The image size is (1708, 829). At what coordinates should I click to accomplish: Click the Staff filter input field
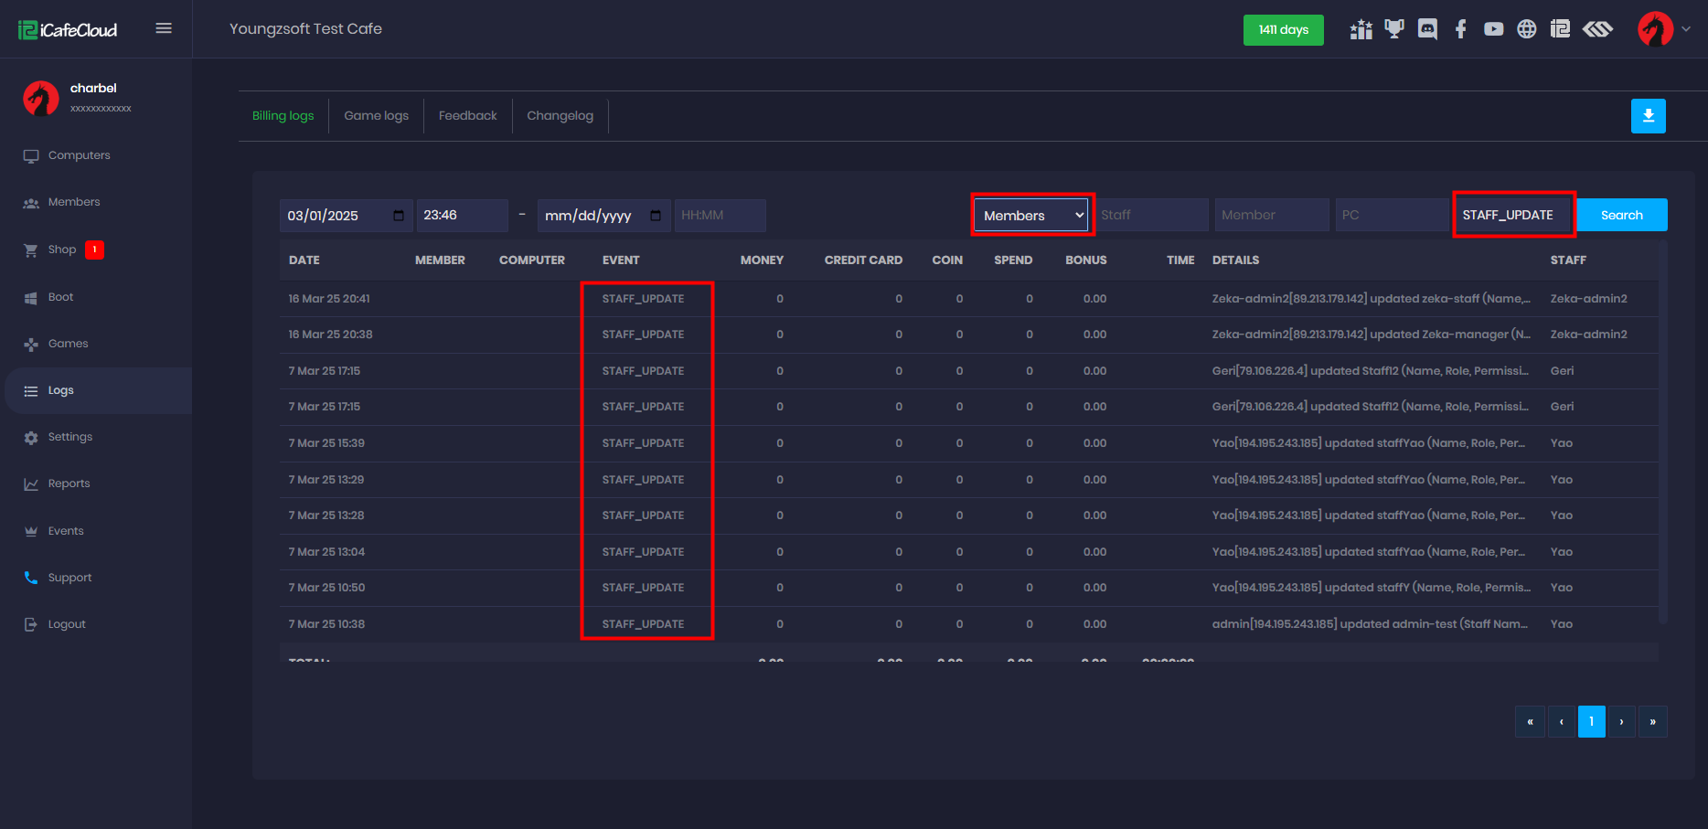pyautogui.click(x=1152, y=216)
